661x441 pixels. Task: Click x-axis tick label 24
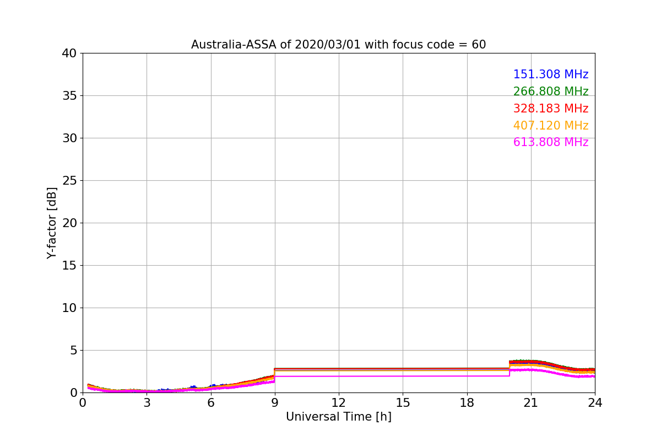(595, 403)
